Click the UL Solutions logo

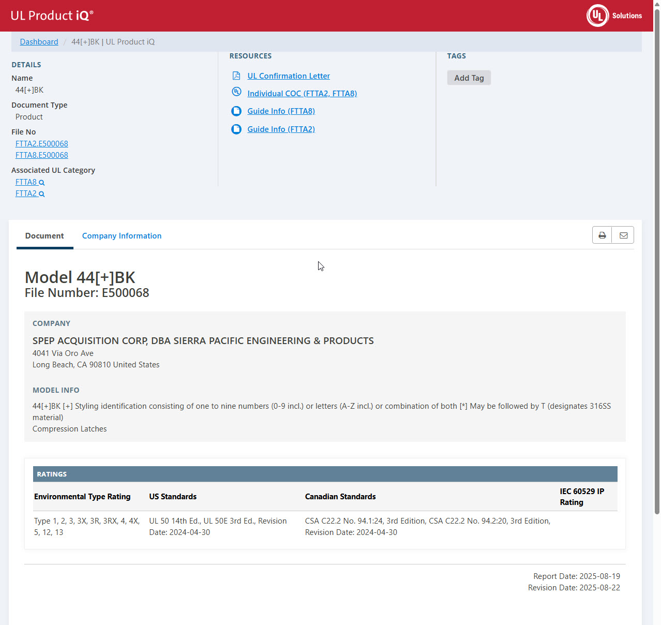coord(614,16)
